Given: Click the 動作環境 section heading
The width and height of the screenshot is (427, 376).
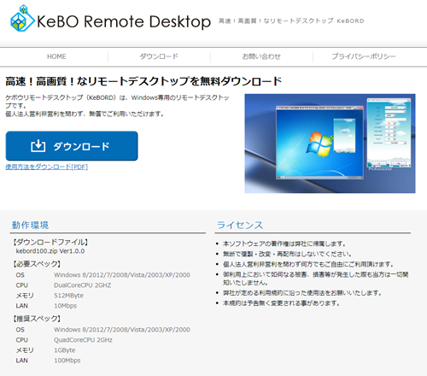Looking at the screenshot, I should click(x=30, y=225).
